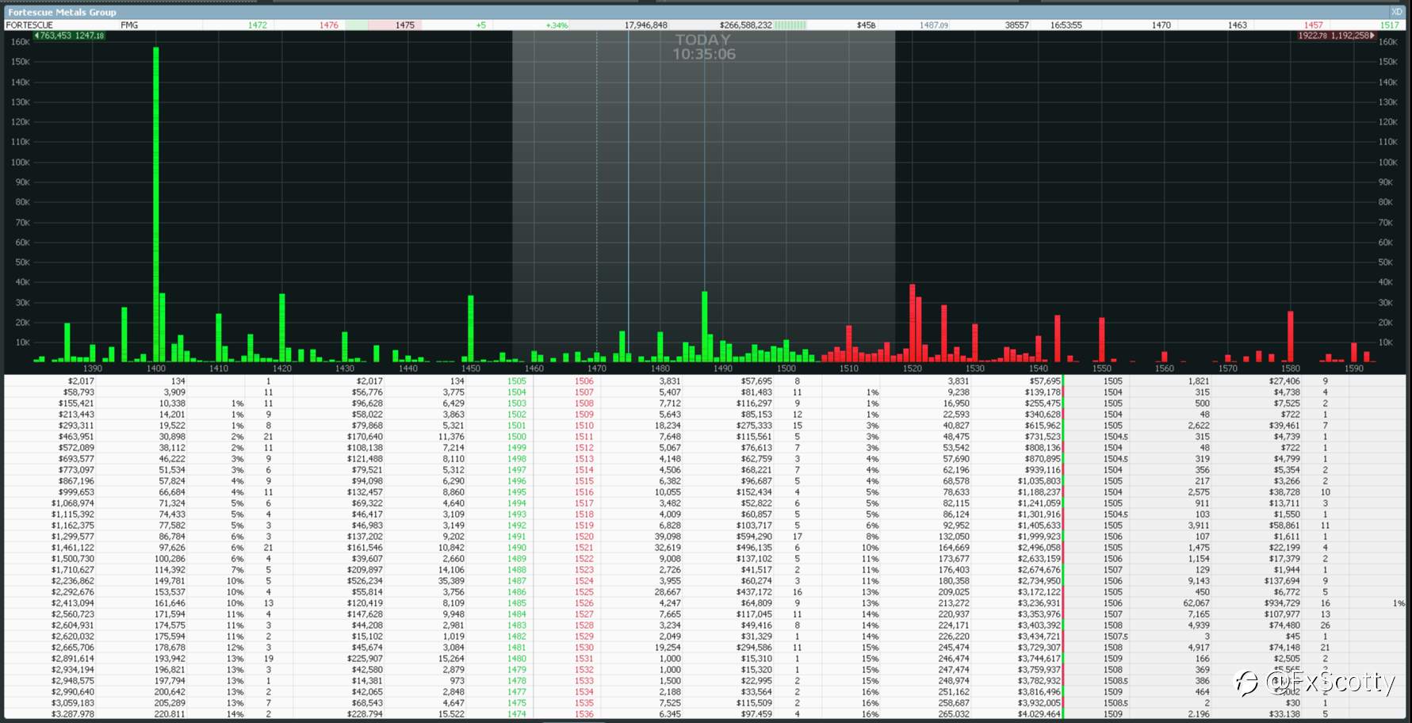
Task: Click the right arrow beside 1,192,258 label
Action: tap(1372, 36)
